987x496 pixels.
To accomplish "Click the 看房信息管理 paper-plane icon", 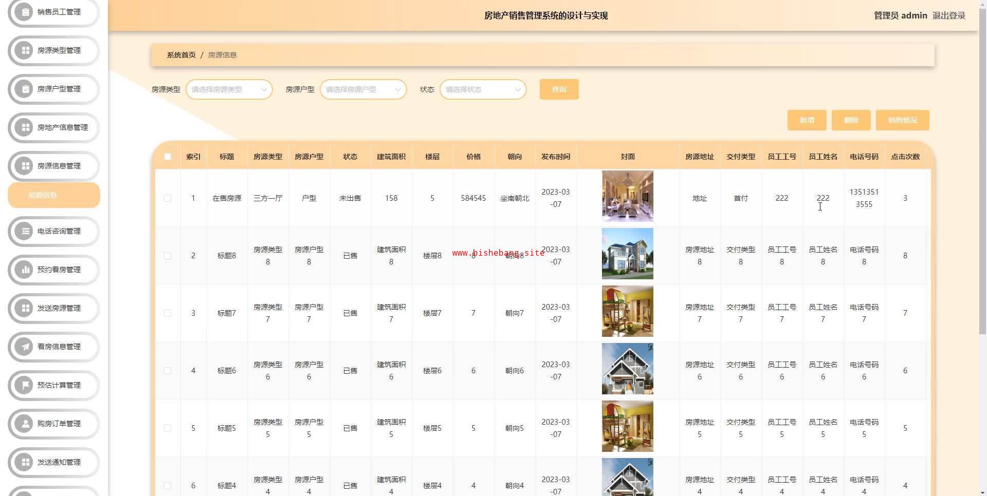I will click(24, 347).
